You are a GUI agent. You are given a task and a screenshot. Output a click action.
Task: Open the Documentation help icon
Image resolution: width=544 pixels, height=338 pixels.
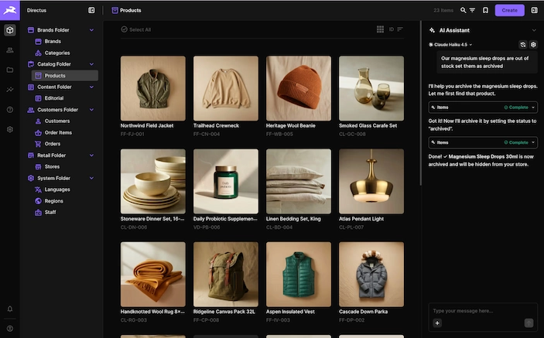coord(10,110)
